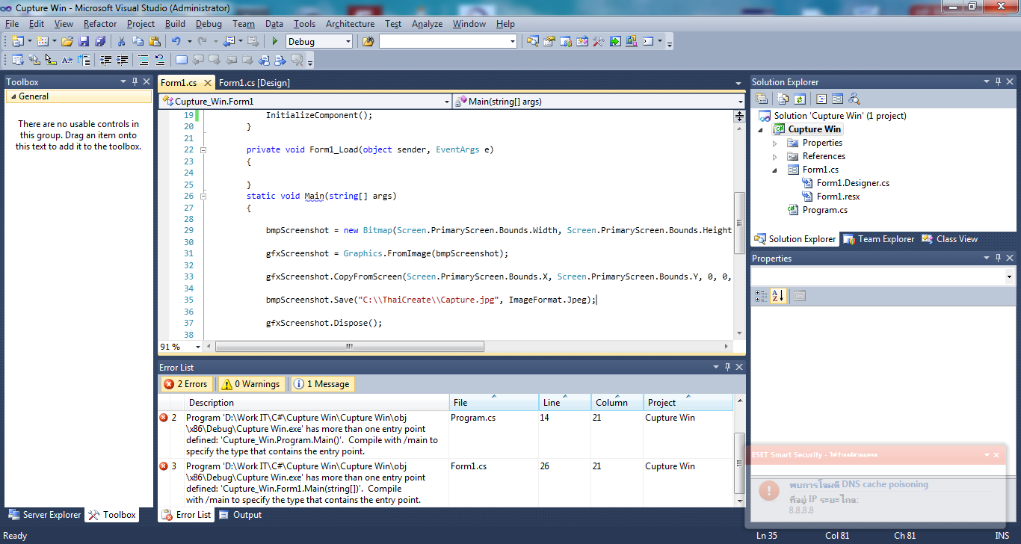
Task: Click the Save All toolbar icon
Action: (99, 41)
